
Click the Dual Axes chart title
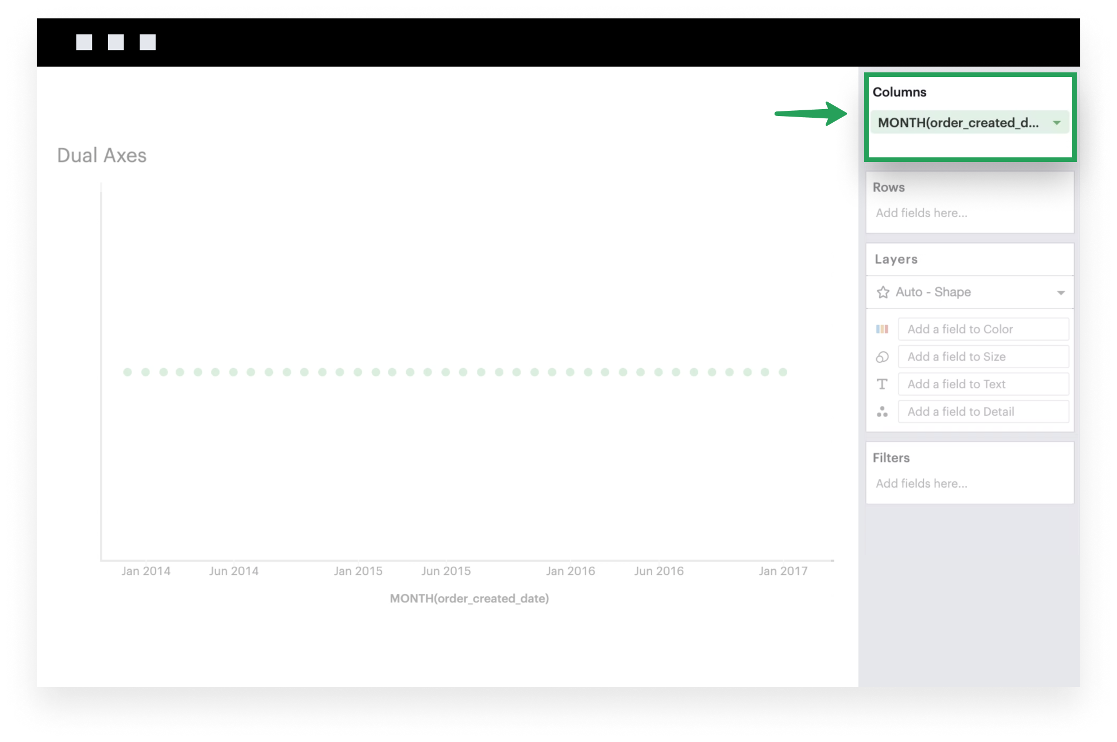[101, 154]
